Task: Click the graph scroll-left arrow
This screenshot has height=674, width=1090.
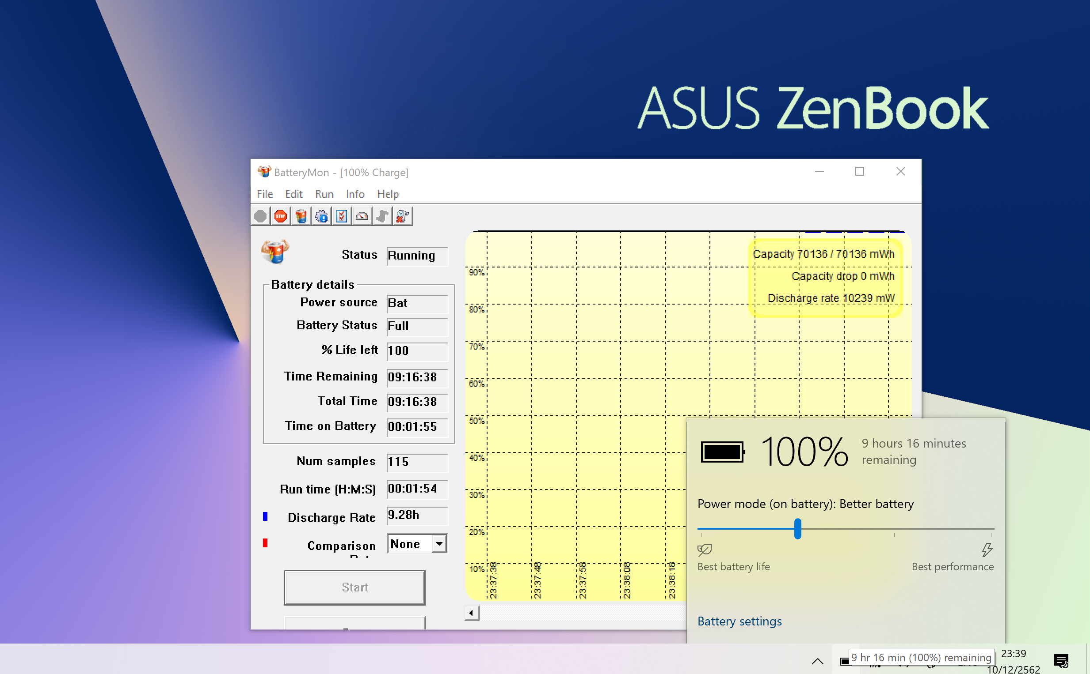Action: pos(471,613)
